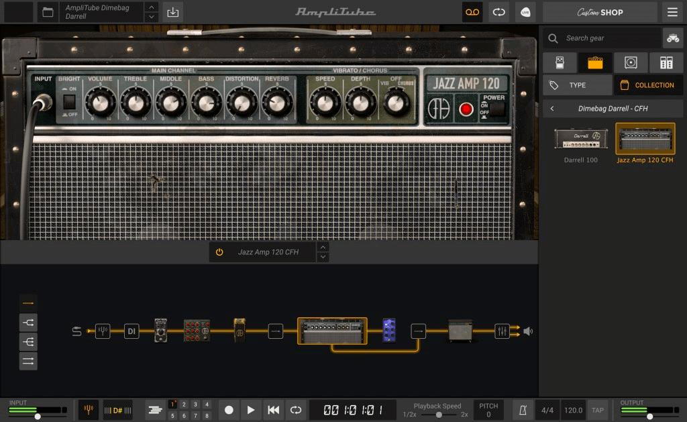Switch to previous amp model arrow
687x422 pixels.
point(323,247)
